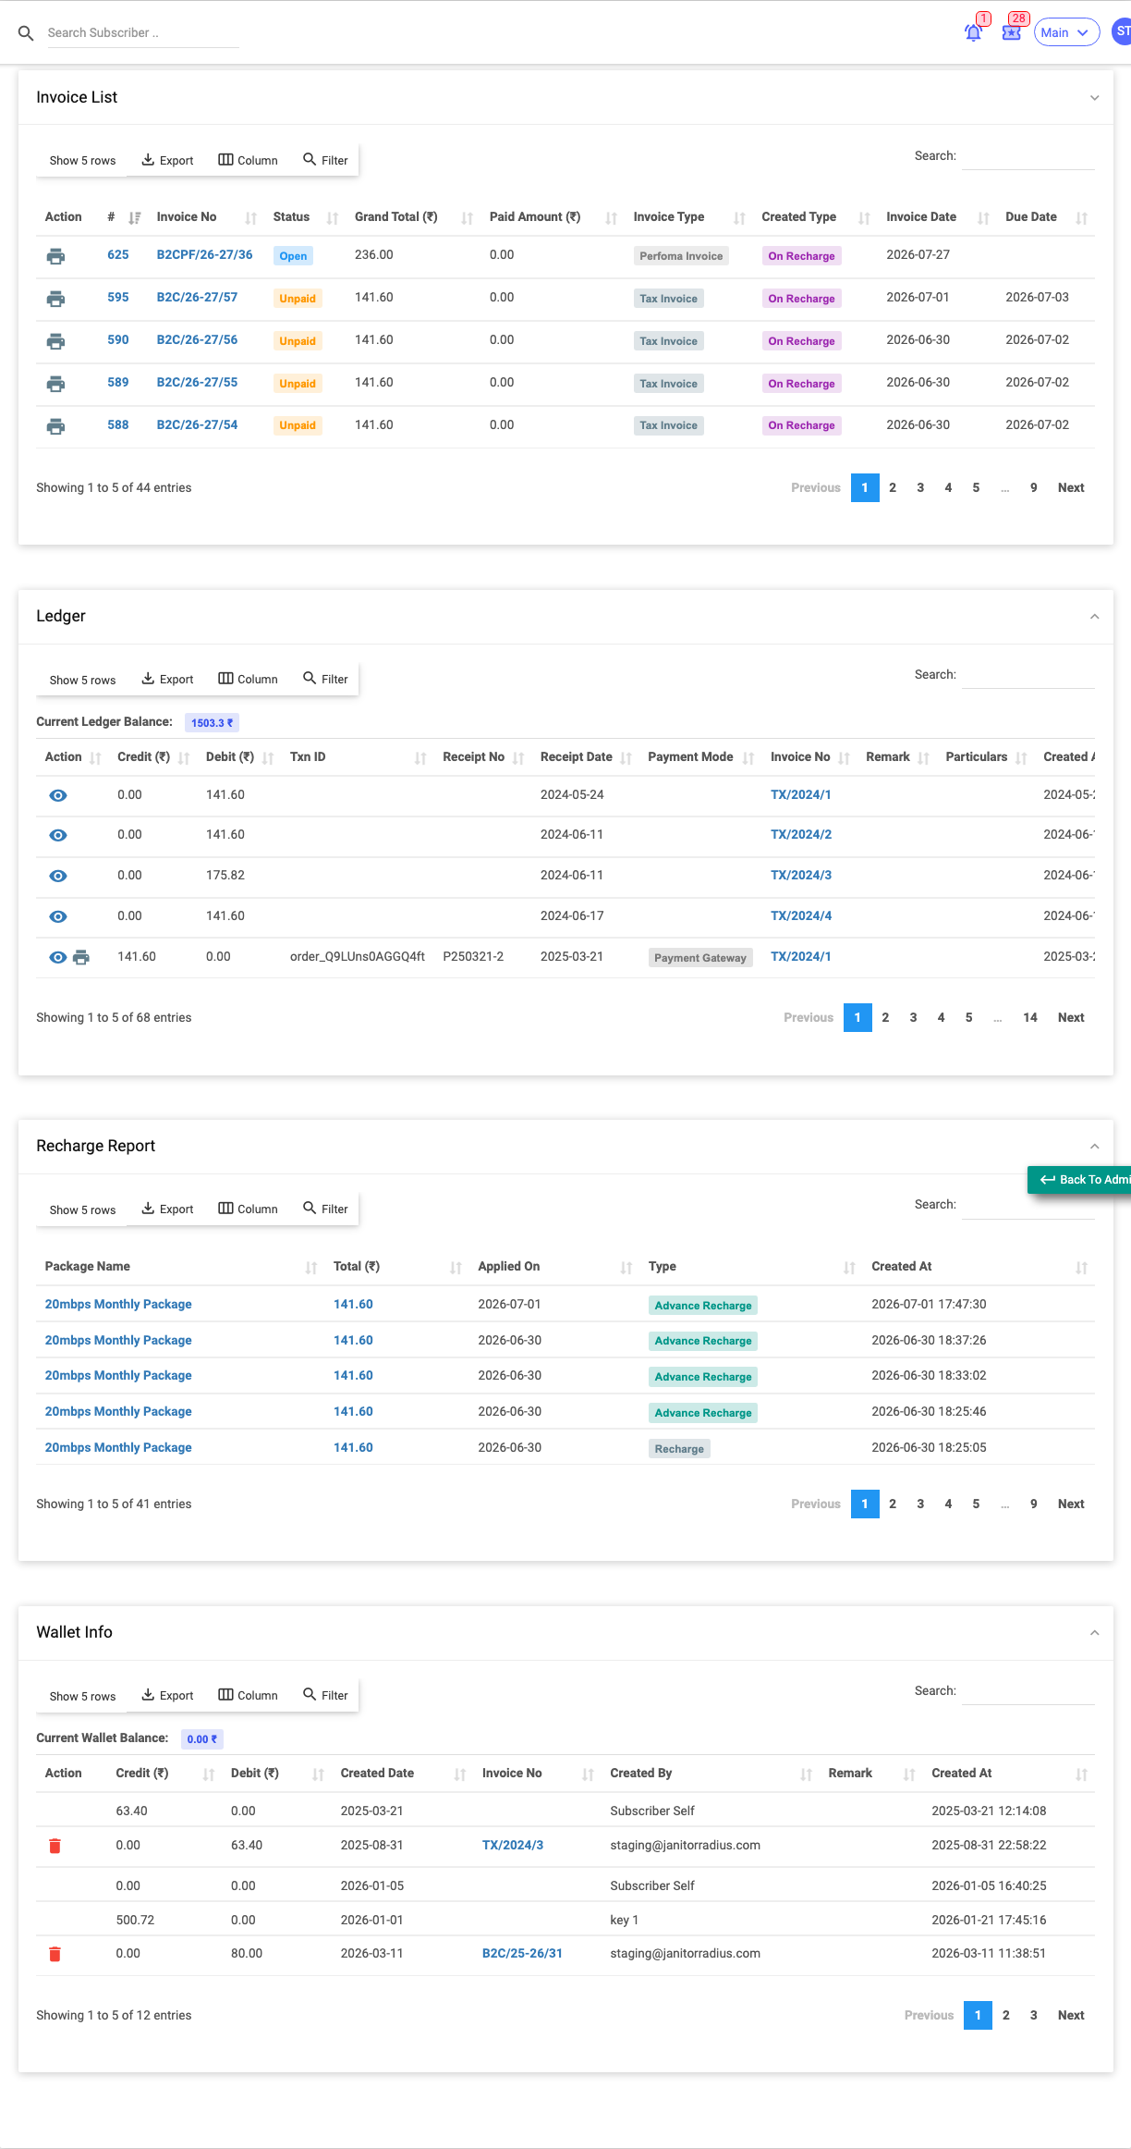Collapse the Wallet Info panel chevron
The image size is (1131, 2149).
[1094, 1633]
